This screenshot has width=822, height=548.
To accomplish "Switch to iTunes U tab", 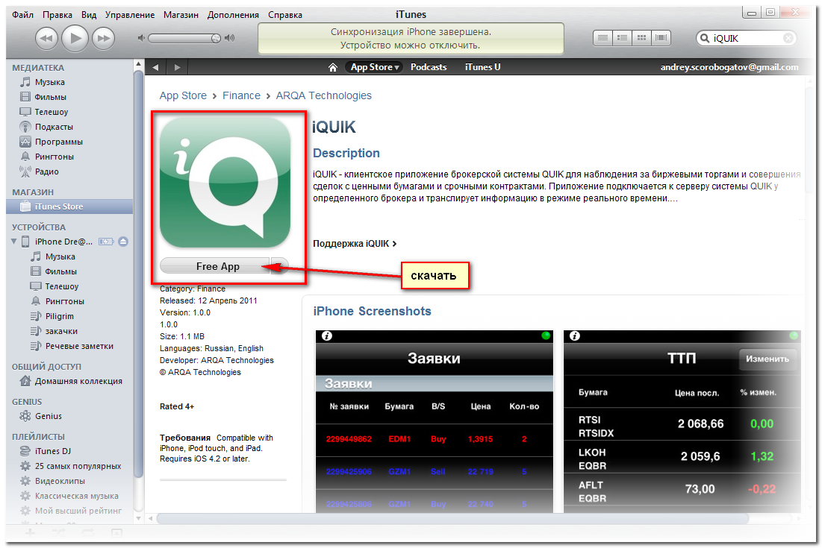I will pos(482,67).
